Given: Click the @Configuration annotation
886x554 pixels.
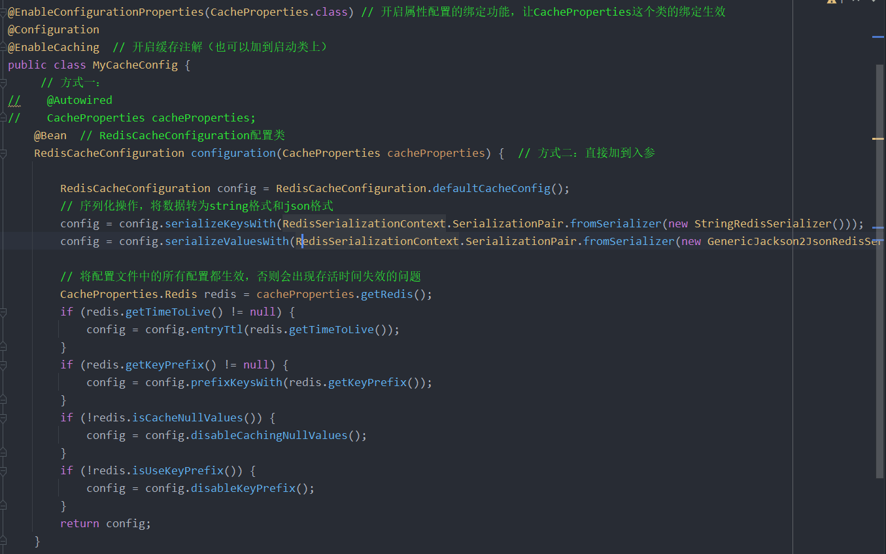Looking at the screenshot, I should [x=54, y=29].
